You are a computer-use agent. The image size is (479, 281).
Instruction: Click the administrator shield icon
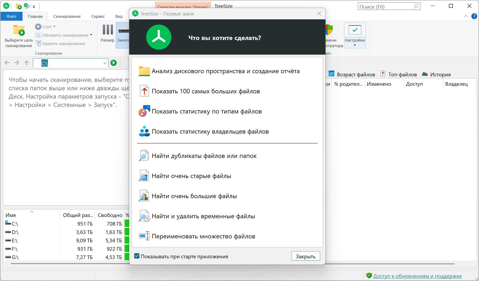[329, 30]
